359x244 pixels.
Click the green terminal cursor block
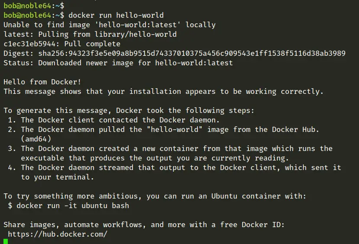[6, 241]
